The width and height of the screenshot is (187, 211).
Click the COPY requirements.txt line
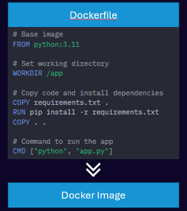click(x=61, y=102)
